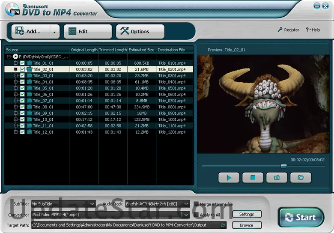Uncheck the Title_01_01 checkbox
The height and width of the screenshot is (233, 334).
(x=22, y=63)
